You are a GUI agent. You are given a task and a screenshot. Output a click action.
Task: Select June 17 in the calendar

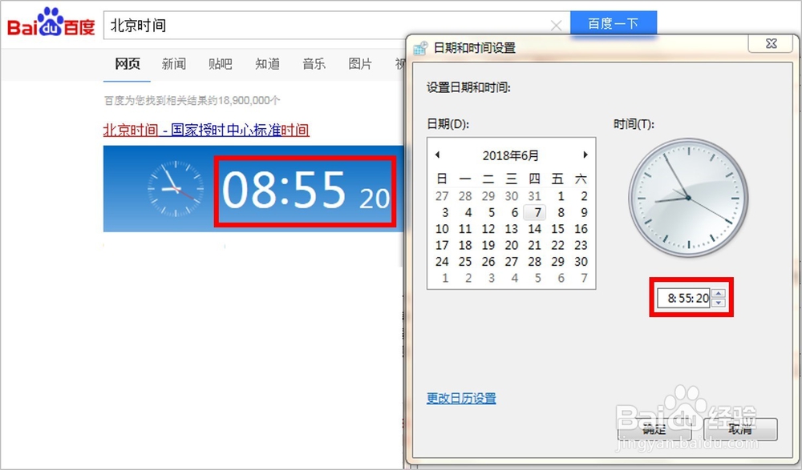(442, 245)
